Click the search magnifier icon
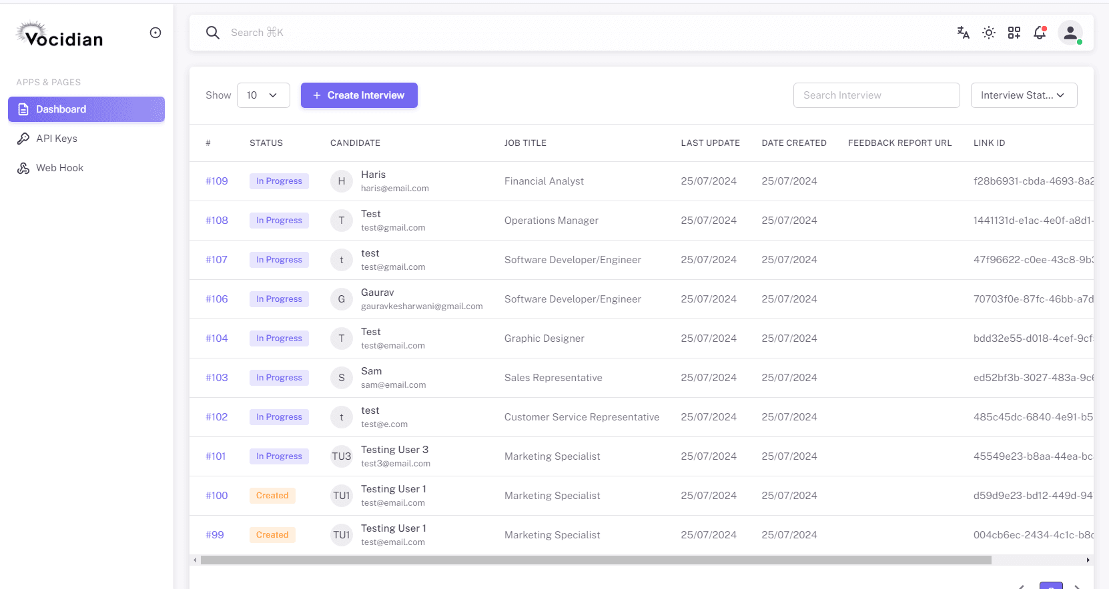 [x=213, y=33]
